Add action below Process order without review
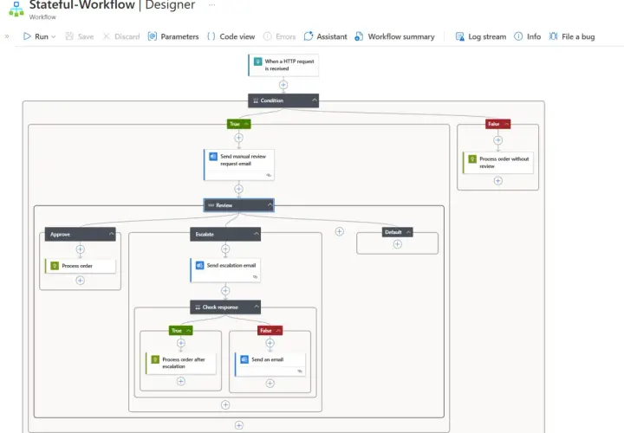The image size is (624, 433). coord(497,181)
